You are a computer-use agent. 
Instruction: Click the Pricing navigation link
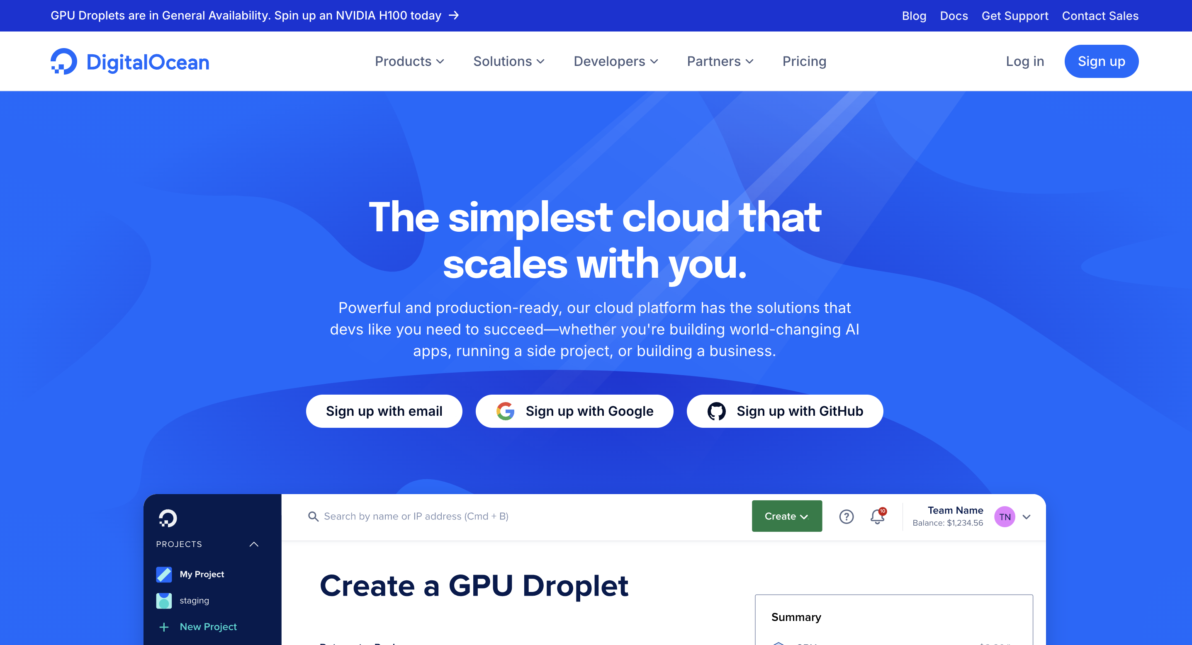pos(803,61)
